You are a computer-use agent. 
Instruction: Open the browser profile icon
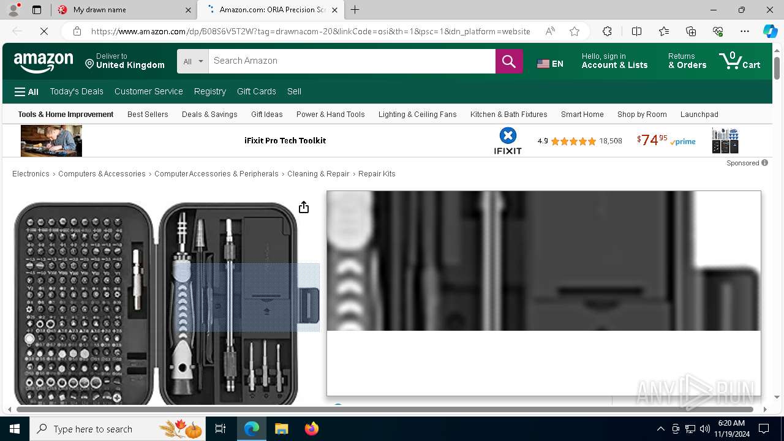click(x=13, y=10)
